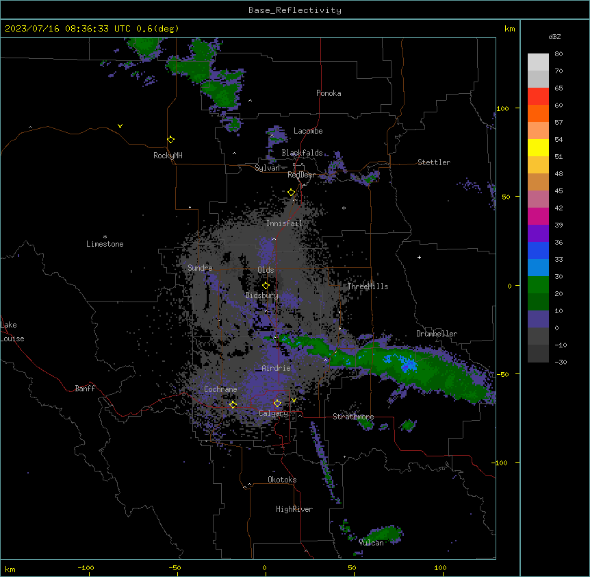Click the Lake Louise label
Viewport: 590px width, 577px height.
pyautogui.click(x=12, y=332)
